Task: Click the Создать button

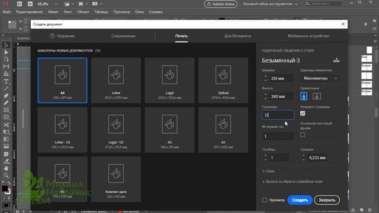Action: point(300,200)
